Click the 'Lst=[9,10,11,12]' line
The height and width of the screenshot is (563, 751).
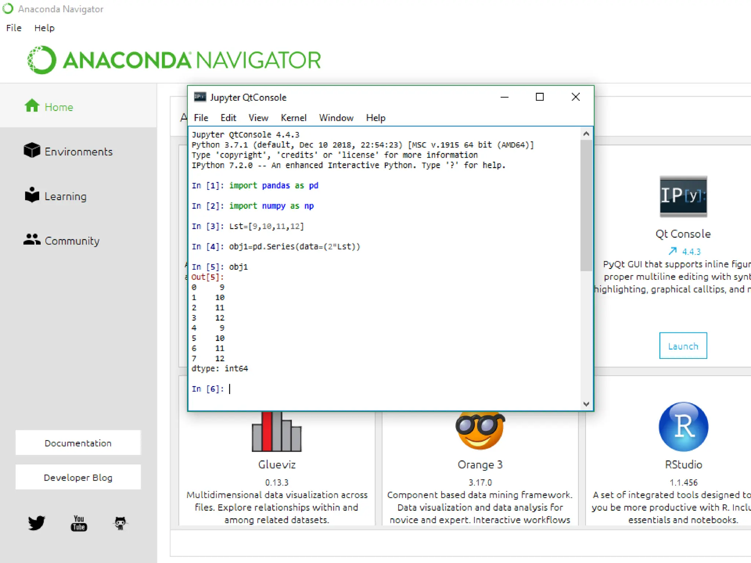pos(267,226)
